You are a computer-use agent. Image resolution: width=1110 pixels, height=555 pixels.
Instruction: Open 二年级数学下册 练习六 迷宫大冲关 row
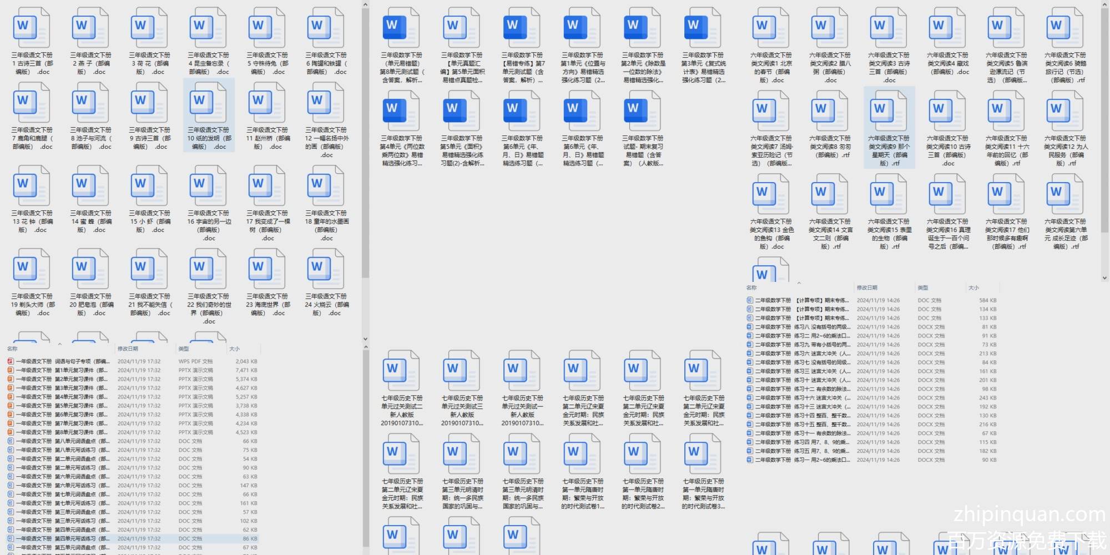point(799,354)
